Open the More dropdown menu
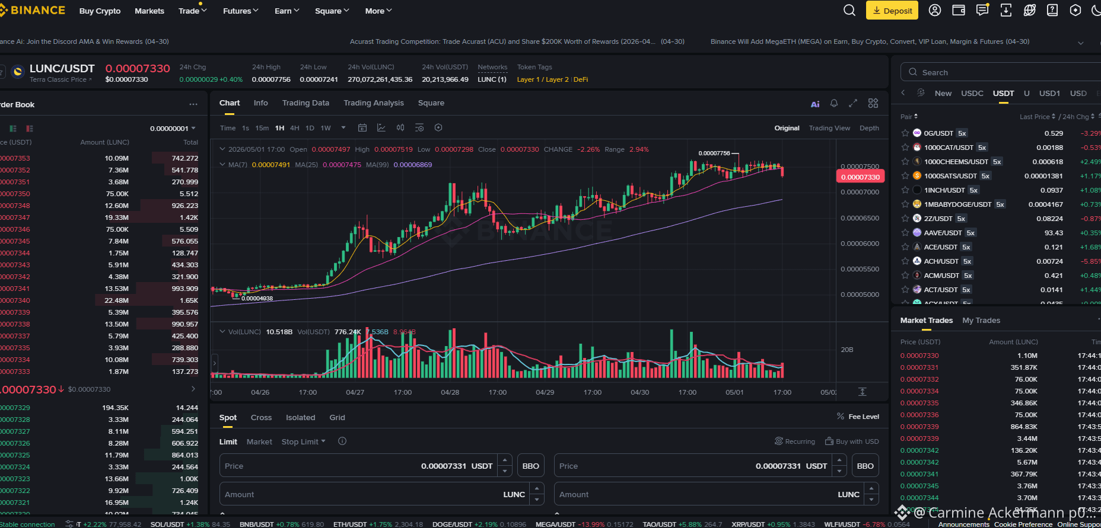Viewport: 1101px width, 528px height. [378, 11]
